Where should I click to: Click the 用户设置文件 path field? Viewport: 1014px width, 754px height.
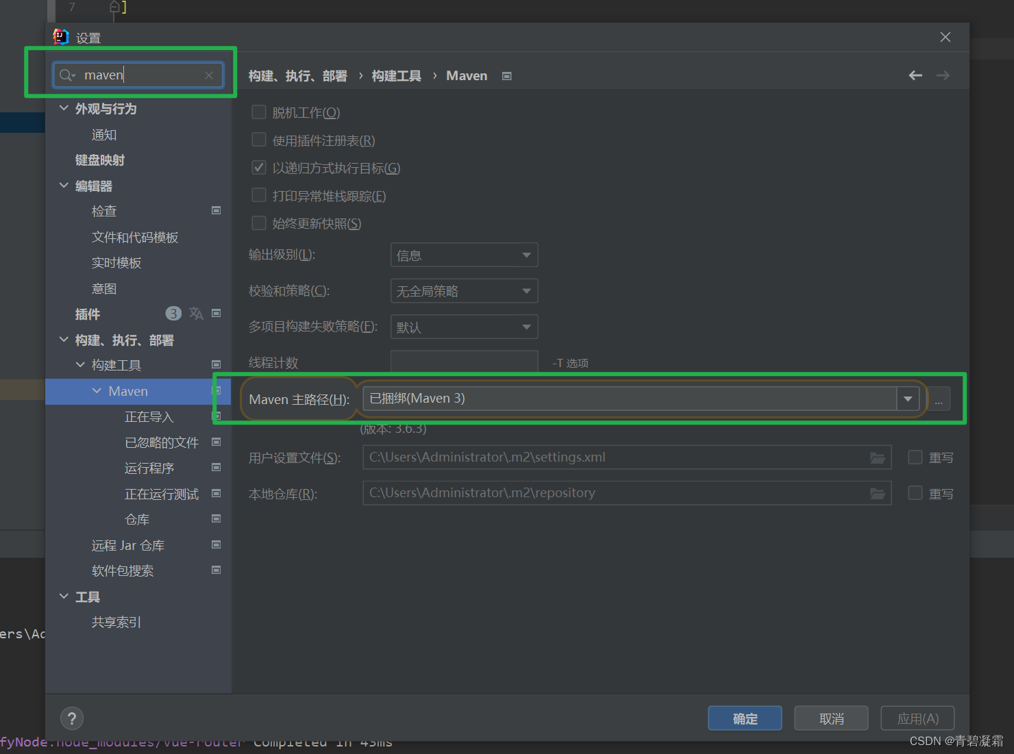pyautogui.click(x=627, y=457)
